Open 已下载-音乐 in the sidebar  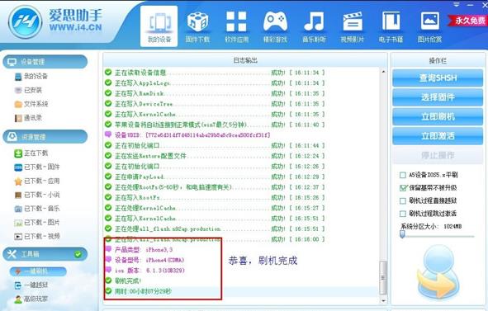pyautogui.click(x=37, y=209)
